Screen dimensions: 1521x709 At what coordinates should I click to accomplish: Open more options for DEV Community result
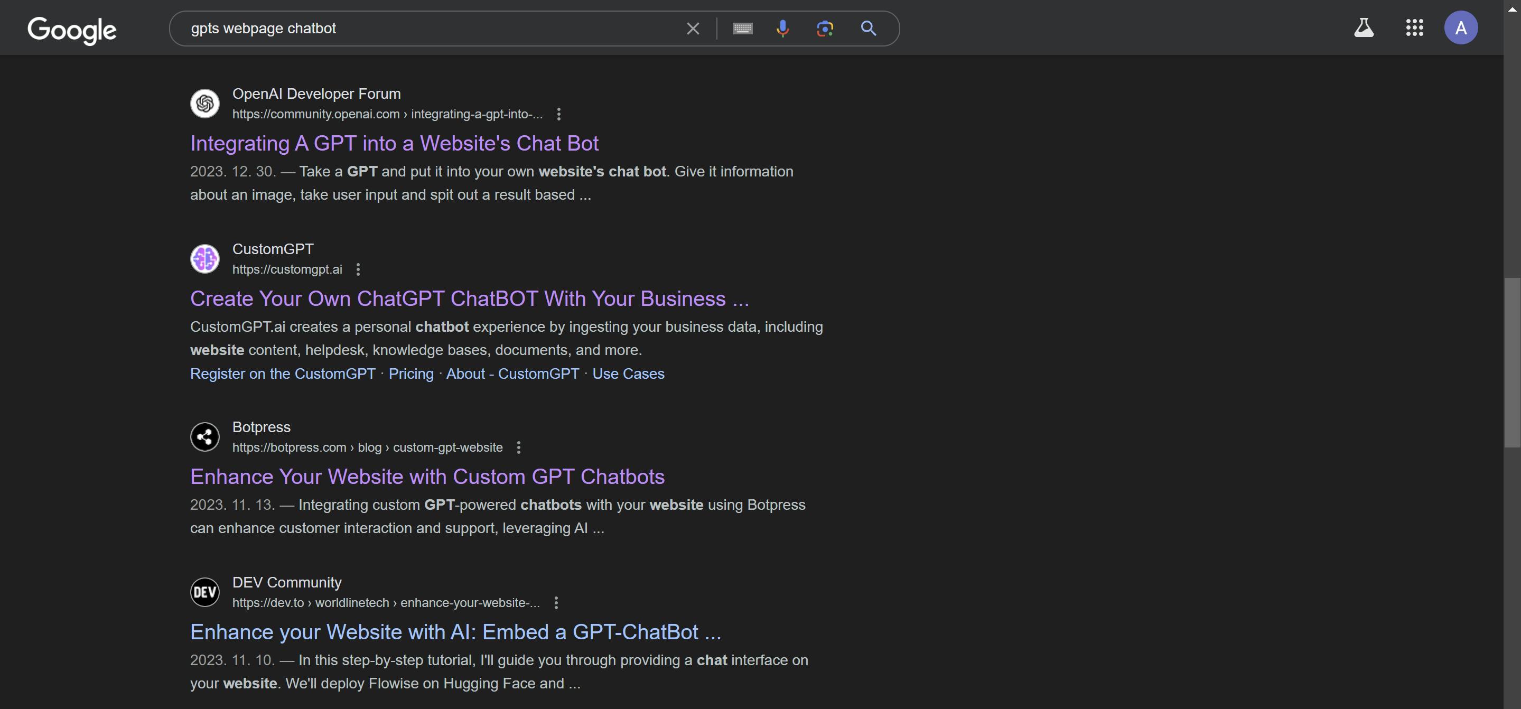(556, 603)
